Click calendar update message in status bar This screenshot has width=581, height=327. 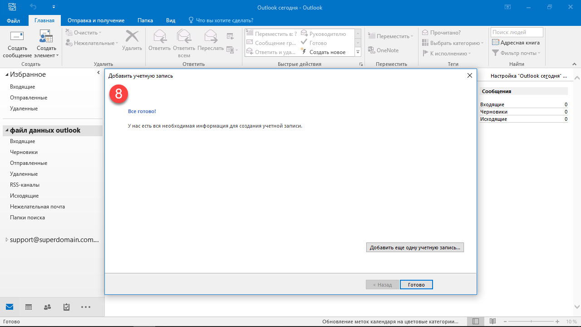(x=390, y=322)
